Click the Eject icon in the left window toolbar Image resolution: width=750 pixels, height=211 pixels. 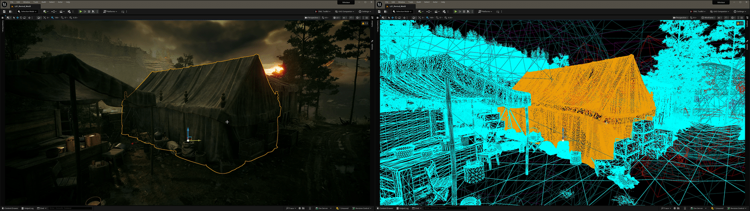tap(93, 11)
